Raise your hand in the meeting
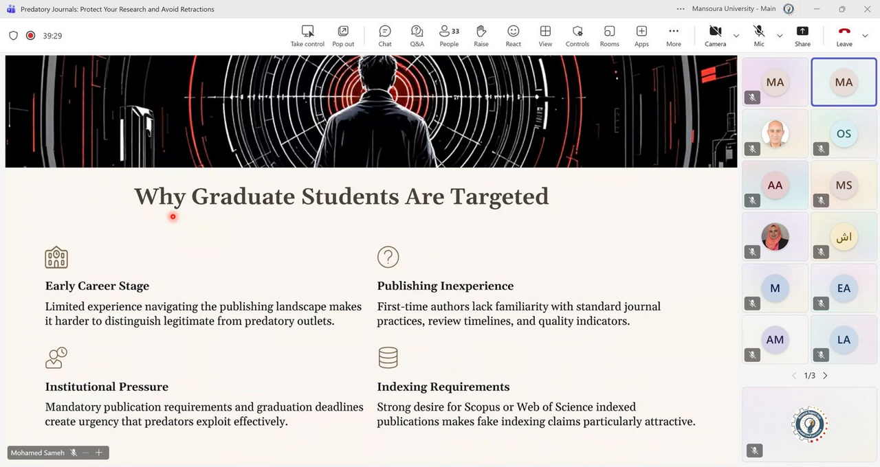Screen dimensions: 880x467 tap(481, 35)
